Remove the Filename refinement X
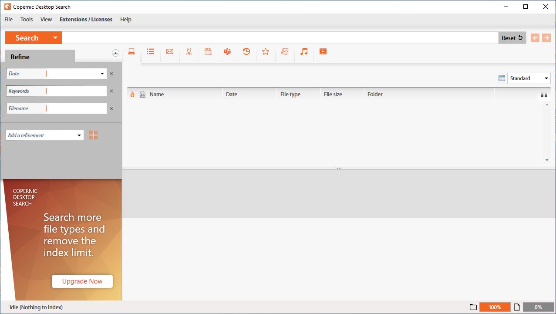 pos(111,108)
